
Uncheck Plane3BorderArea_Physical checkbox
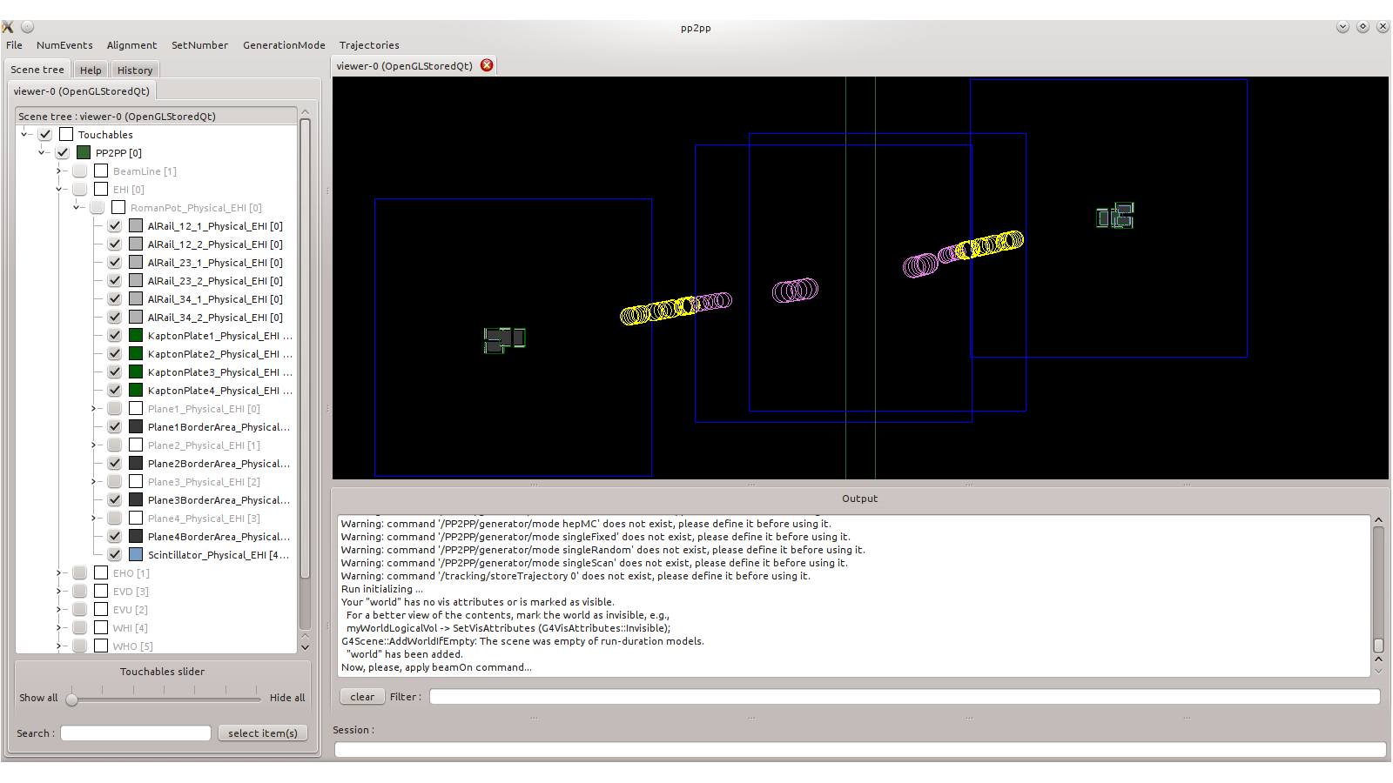pos(115,500)
